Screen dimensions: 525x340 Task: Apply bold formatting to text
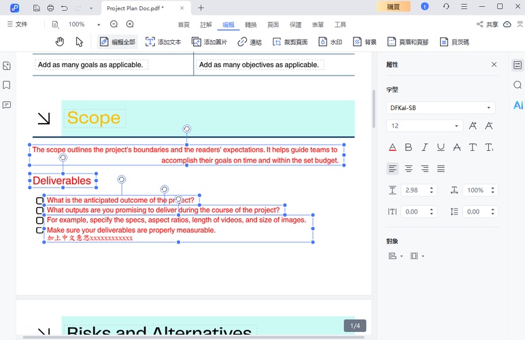tap(409, 147)
